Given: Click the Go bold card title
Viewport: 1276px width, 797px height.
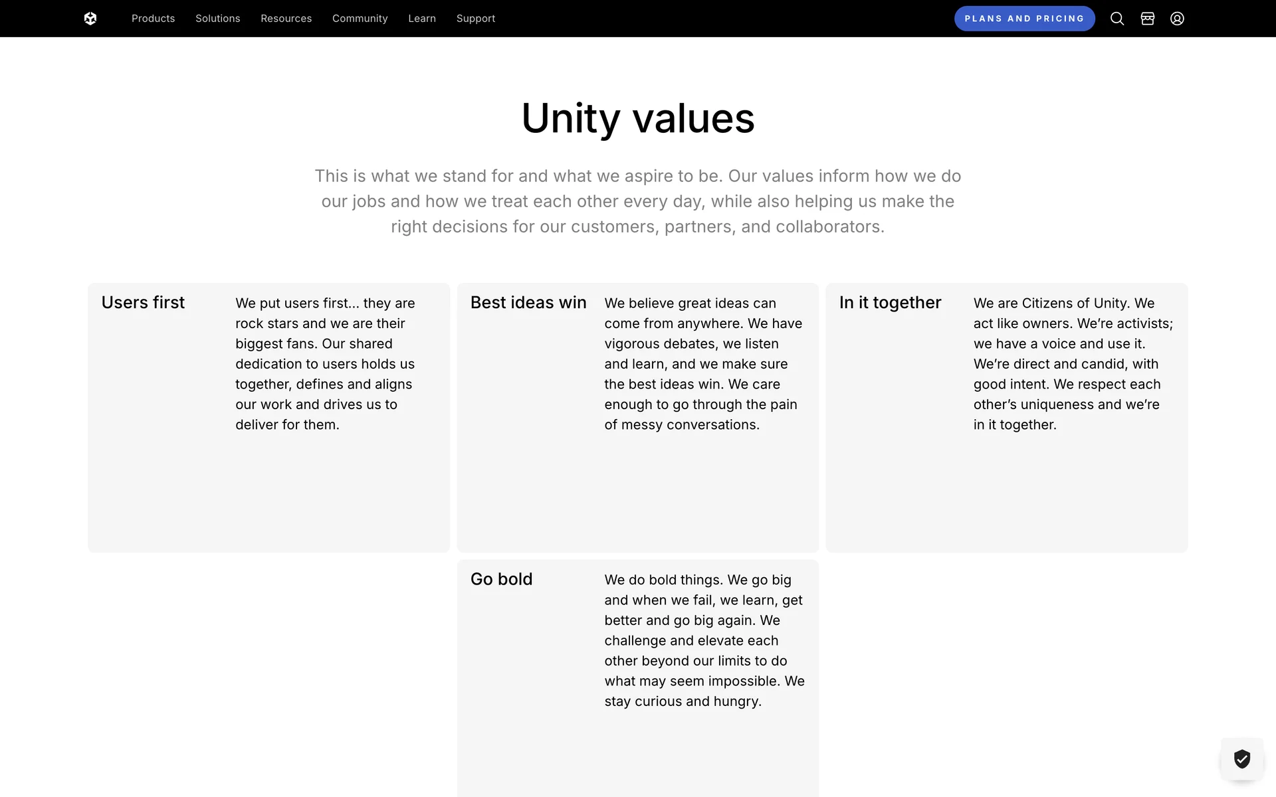Looking at the screenshot, I should pos(501,579).
